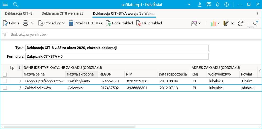
Task: Click the settings gears icon in toolbar
Action: click(226, 23)
